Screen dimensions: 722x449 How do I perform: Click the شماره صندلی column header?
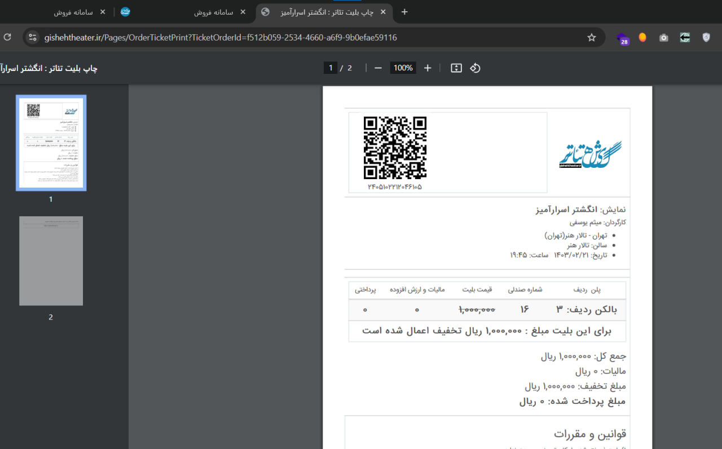[x=525, y=290]
